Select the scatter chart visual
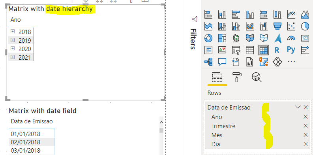Screen dimensions: 313x155 291,26
